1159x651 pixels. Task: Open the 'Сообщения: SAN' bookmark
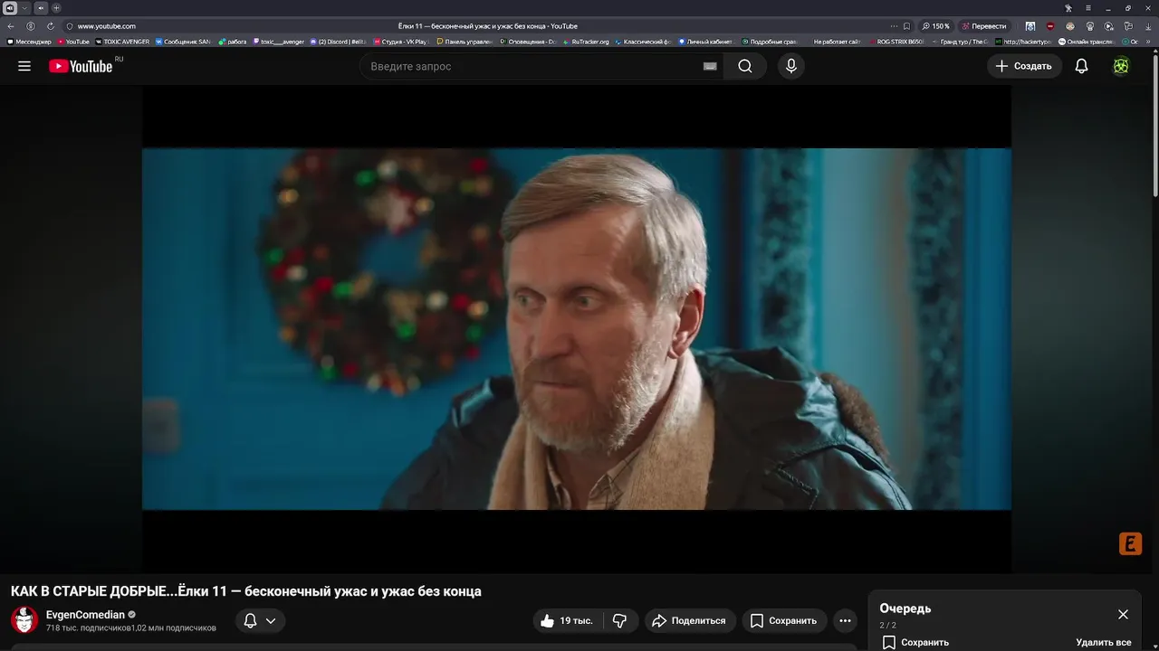[x=183, y=42]
